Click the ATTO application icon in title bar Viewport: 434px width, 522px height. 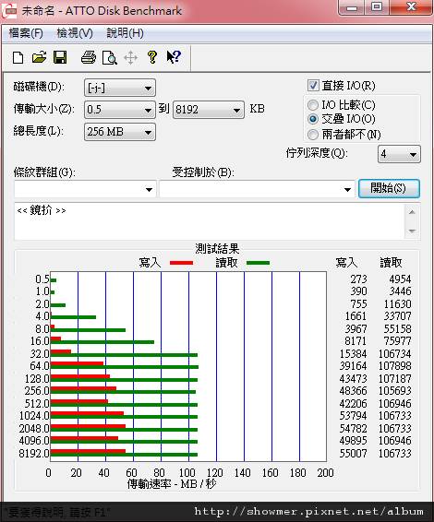click(x=9, y=11)
